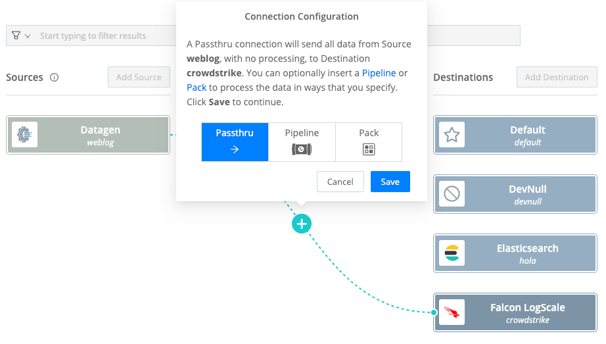Click the Pack grid icon
The height and width of the screenshot is (344, 606).
click(x=369, y=149)
